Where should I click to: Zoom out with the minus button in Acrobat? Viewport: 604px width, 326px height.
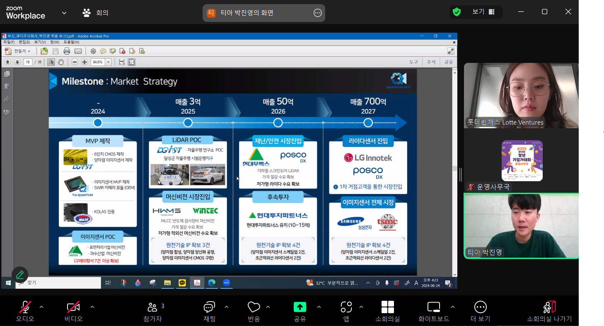point(75,62)
